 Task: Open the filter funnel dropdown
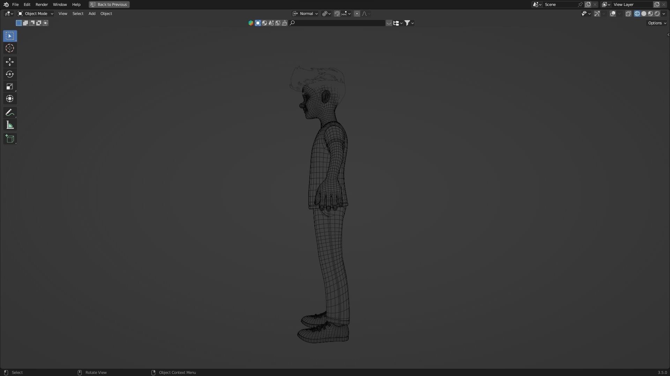point(409,23)
